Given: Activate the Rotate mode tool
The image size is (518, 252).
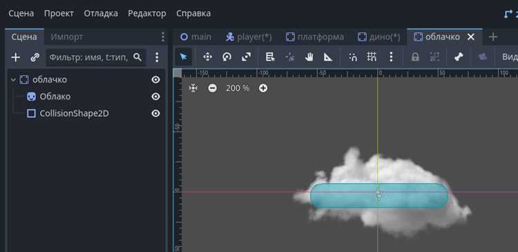Looking at the screenshot, I should click(227, 57).
